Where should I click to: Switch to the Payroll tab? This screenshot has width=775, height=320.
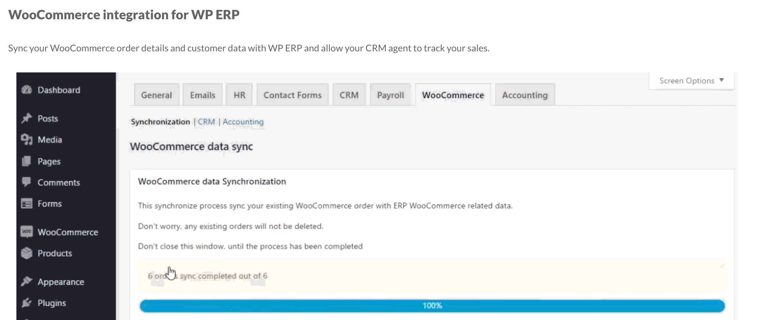[x=390, y=95]
